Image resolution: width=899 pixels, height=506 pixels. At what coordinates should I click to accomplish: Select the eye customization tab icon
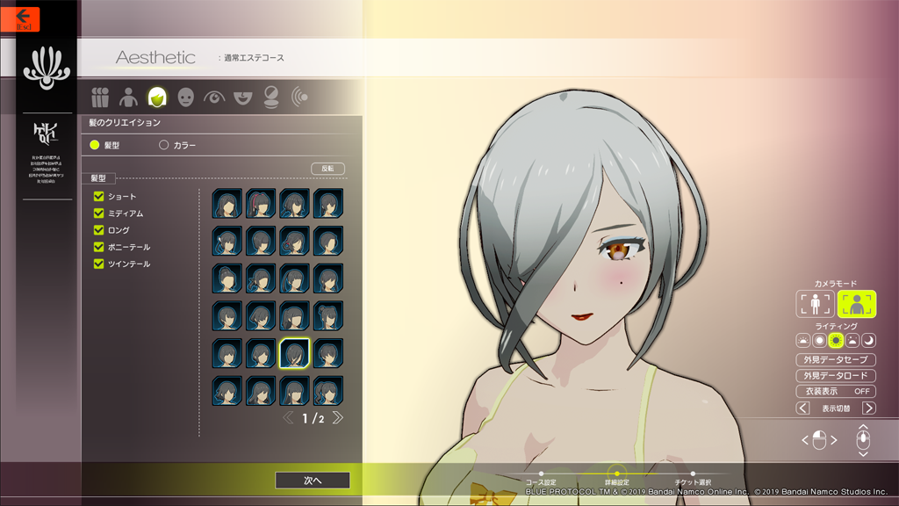point(214,97)
